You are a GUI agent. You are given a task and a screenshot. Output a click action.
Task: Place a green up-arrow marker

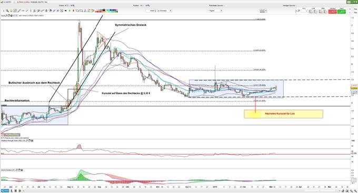pyautogui.click(x=69, y=11)
